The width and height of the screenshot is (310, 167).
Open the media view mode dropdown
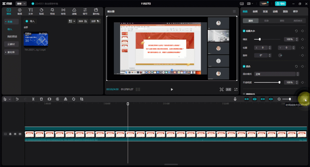pos(72,21)
